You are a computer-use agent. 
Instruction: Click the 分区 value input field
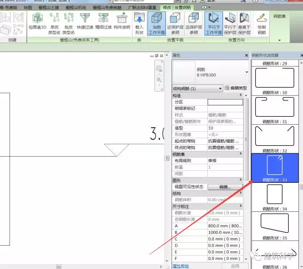click(x=225, y=102)
